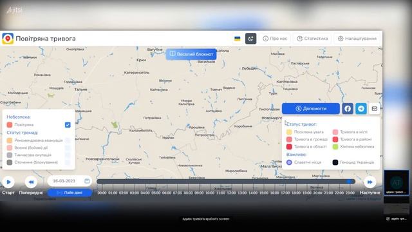Click the Тривога в районі legend label

(x=356, y=139)
